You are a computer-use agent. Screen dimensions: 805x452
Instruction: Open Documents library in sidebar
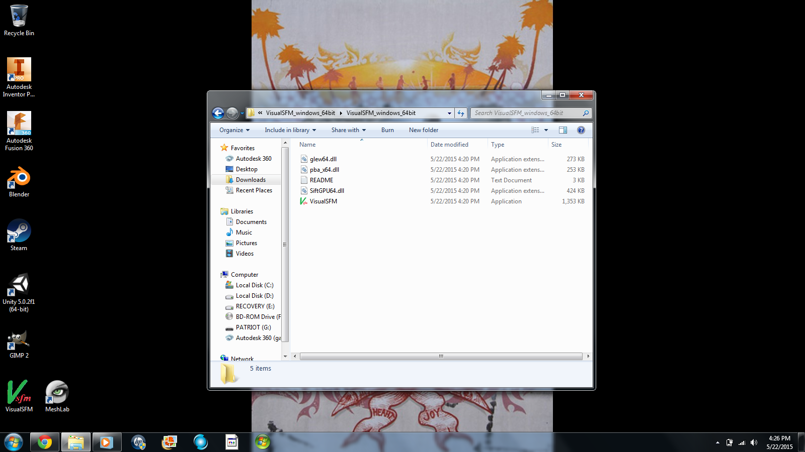click(251, 222)
